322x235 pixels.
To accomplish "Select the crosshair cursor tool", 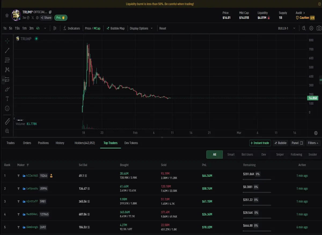I will click(7, 41).
